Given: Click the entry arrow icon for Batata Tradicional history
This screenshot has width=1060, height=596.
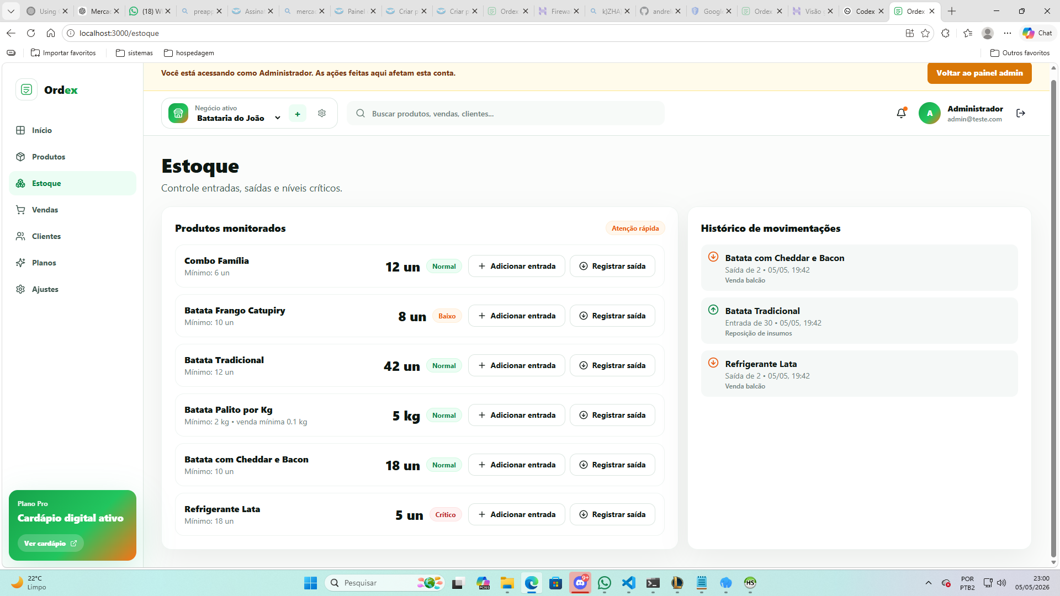Looking at the screenshot, I should pos(713,310).
